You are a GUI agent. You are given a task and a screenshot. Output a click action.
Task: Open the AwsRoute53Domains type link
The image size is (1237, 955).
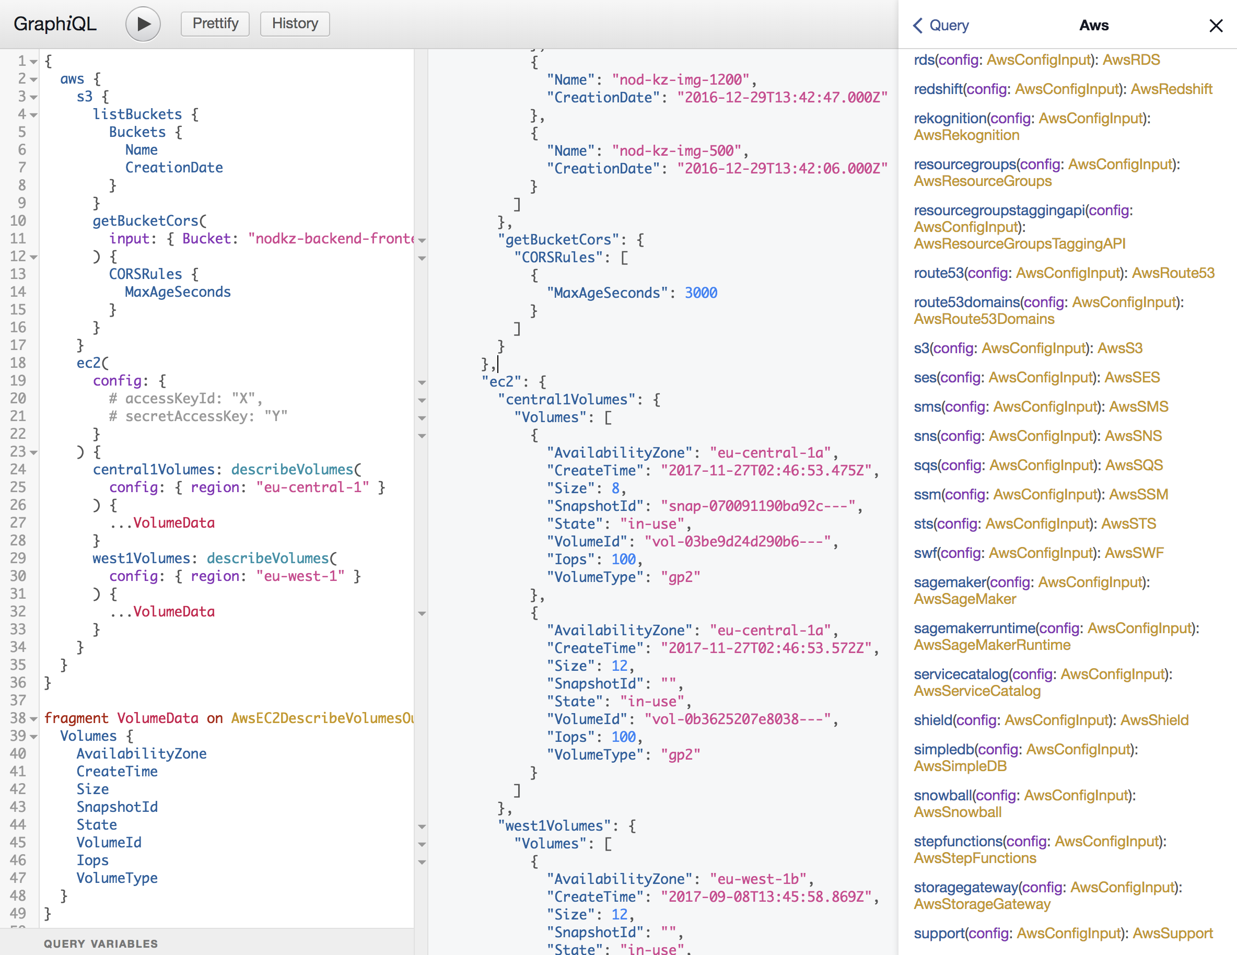(984, 320)
